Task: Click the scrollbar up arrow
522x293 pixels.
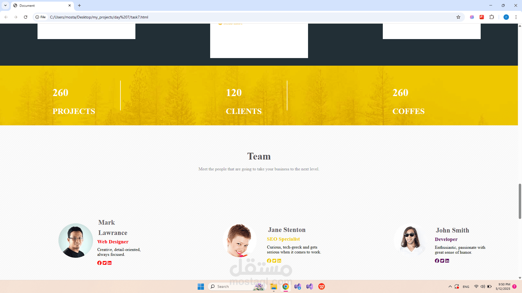Action: click(x=520, y=26)
